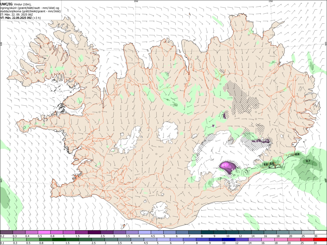Click the 'UWC/IG: Vindur (10m)' title text
This screenshot has width=327, height=245.
pyautogui.click(x=16, y=4)
